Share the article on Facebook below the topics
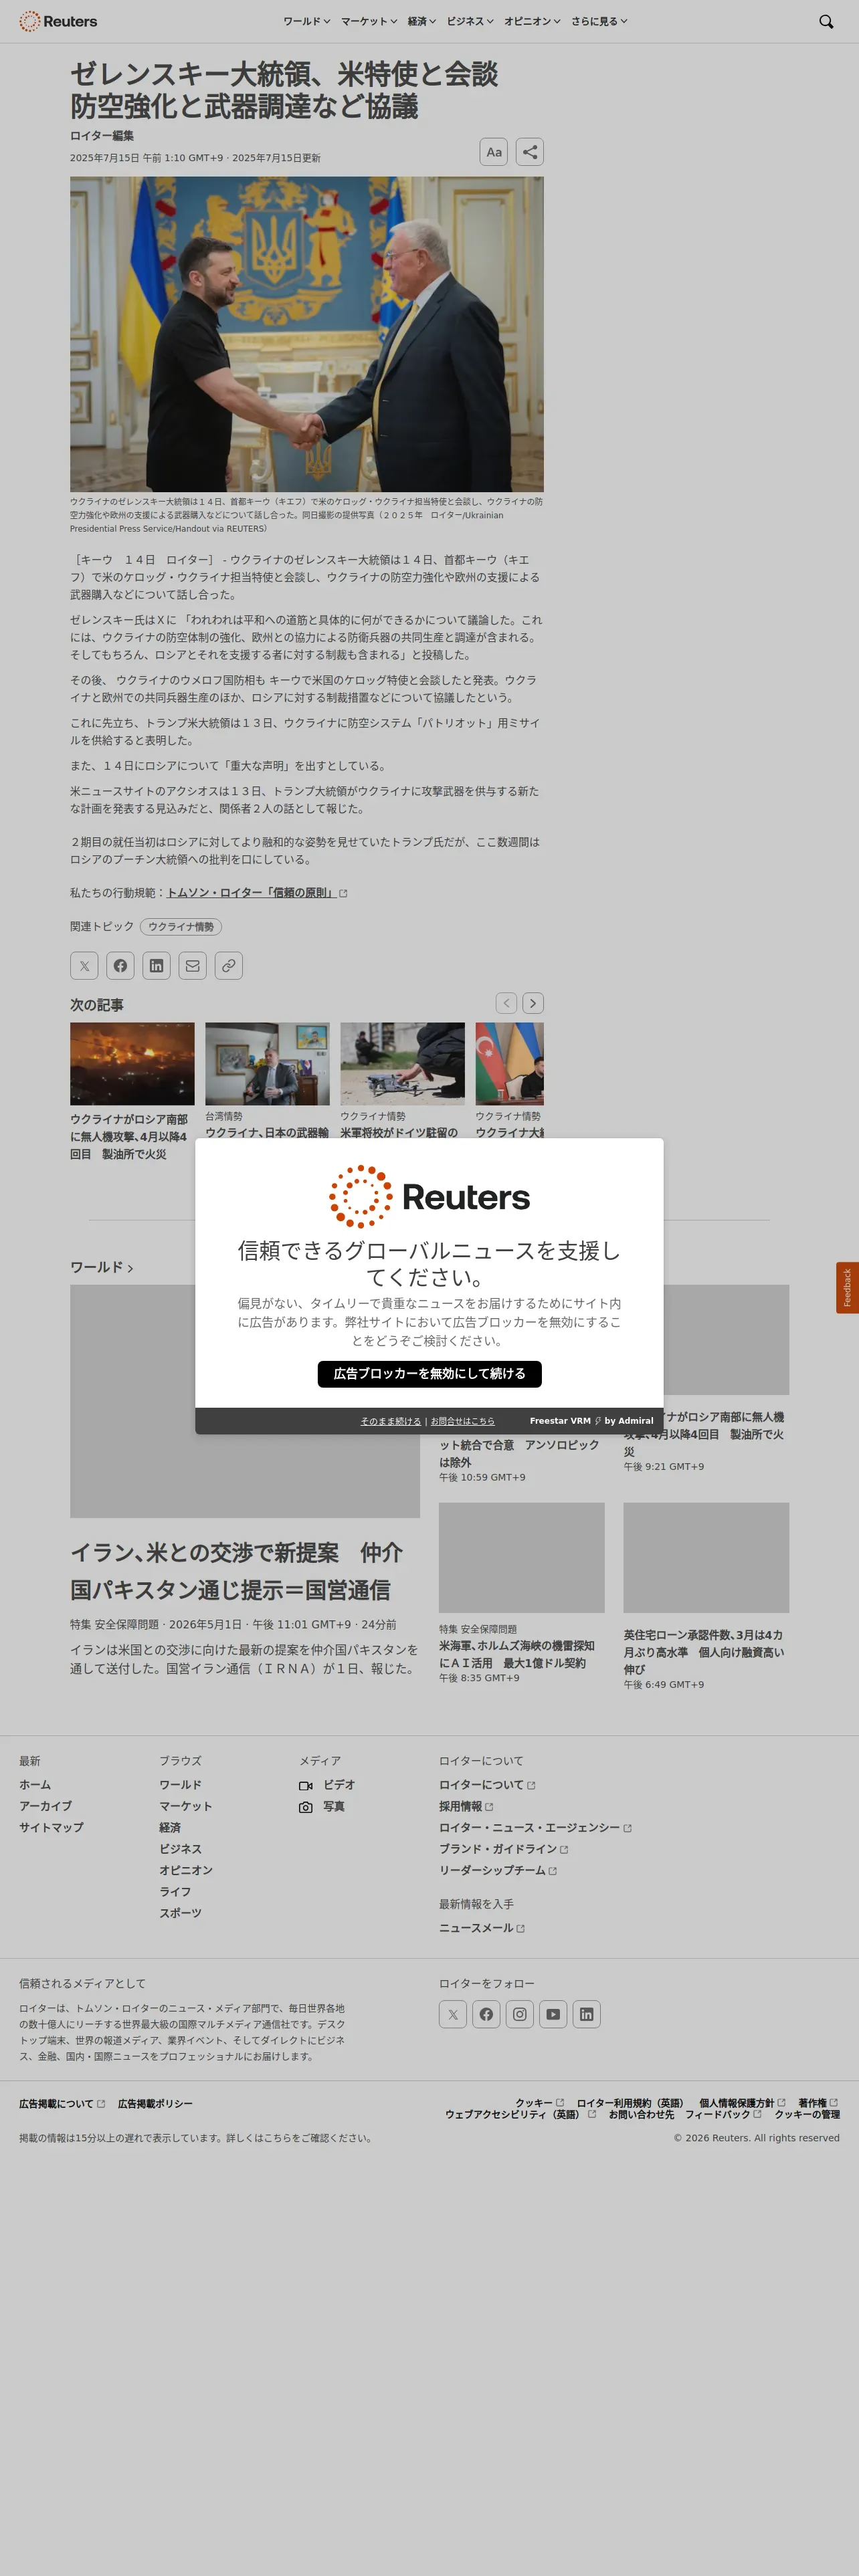Viewport: 859px width, 2576px height. tap(120, 966)
